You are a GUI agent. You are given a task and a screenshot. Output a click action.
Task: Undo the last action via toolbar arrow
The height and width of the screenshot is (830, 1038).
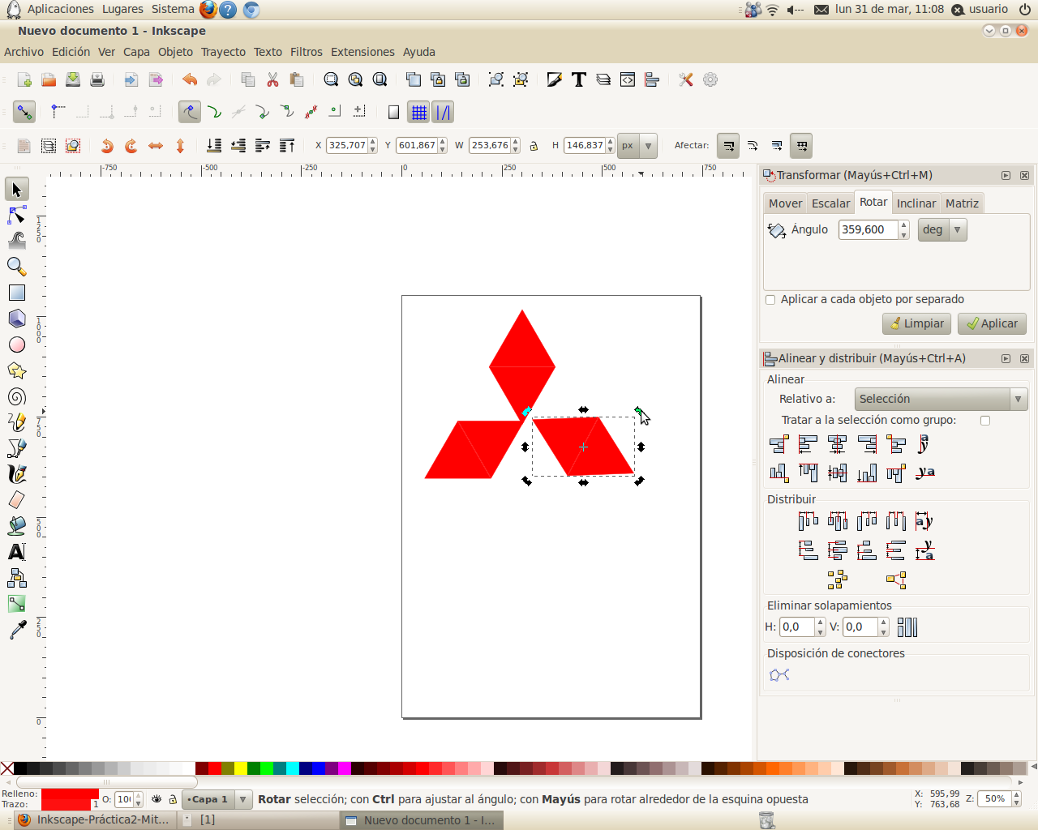[189, 79]
